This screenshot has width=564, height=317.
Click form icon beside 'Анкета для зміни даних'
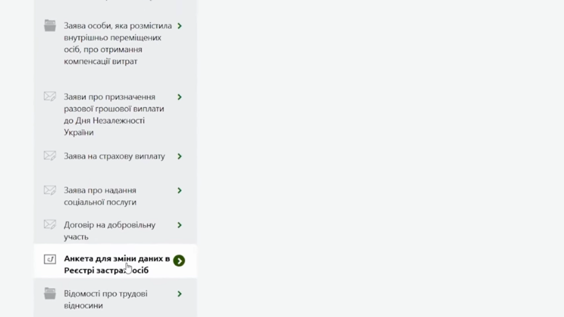(x=50, y=259)
